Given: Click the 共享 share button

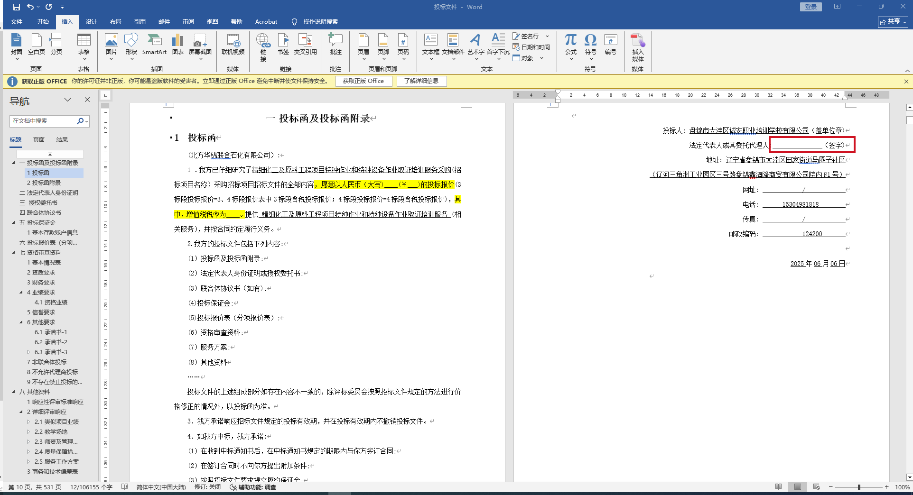Looking at the screenshot, I should click(893, 22).
